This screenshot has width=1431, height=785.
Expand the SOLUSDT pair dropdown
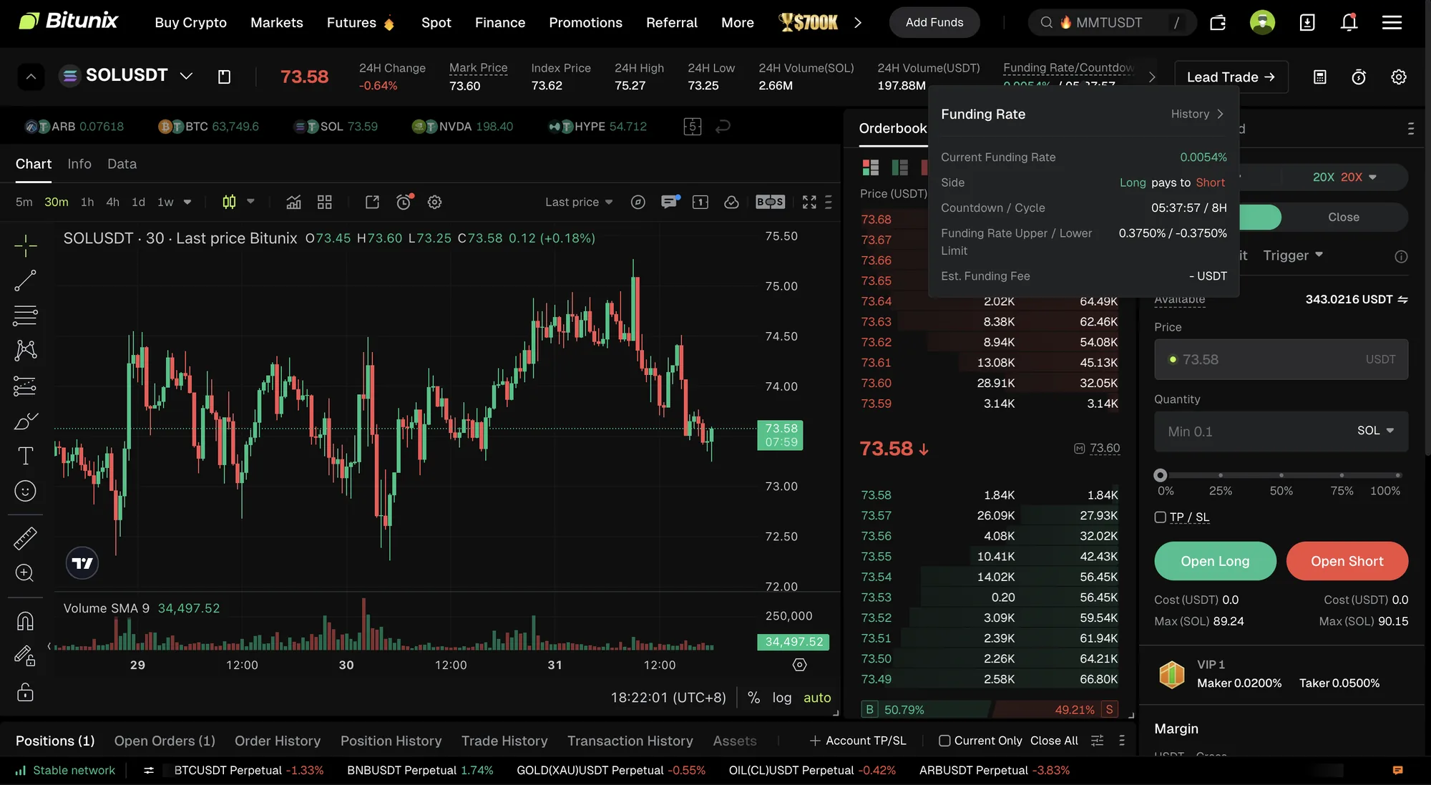[186, 76]
